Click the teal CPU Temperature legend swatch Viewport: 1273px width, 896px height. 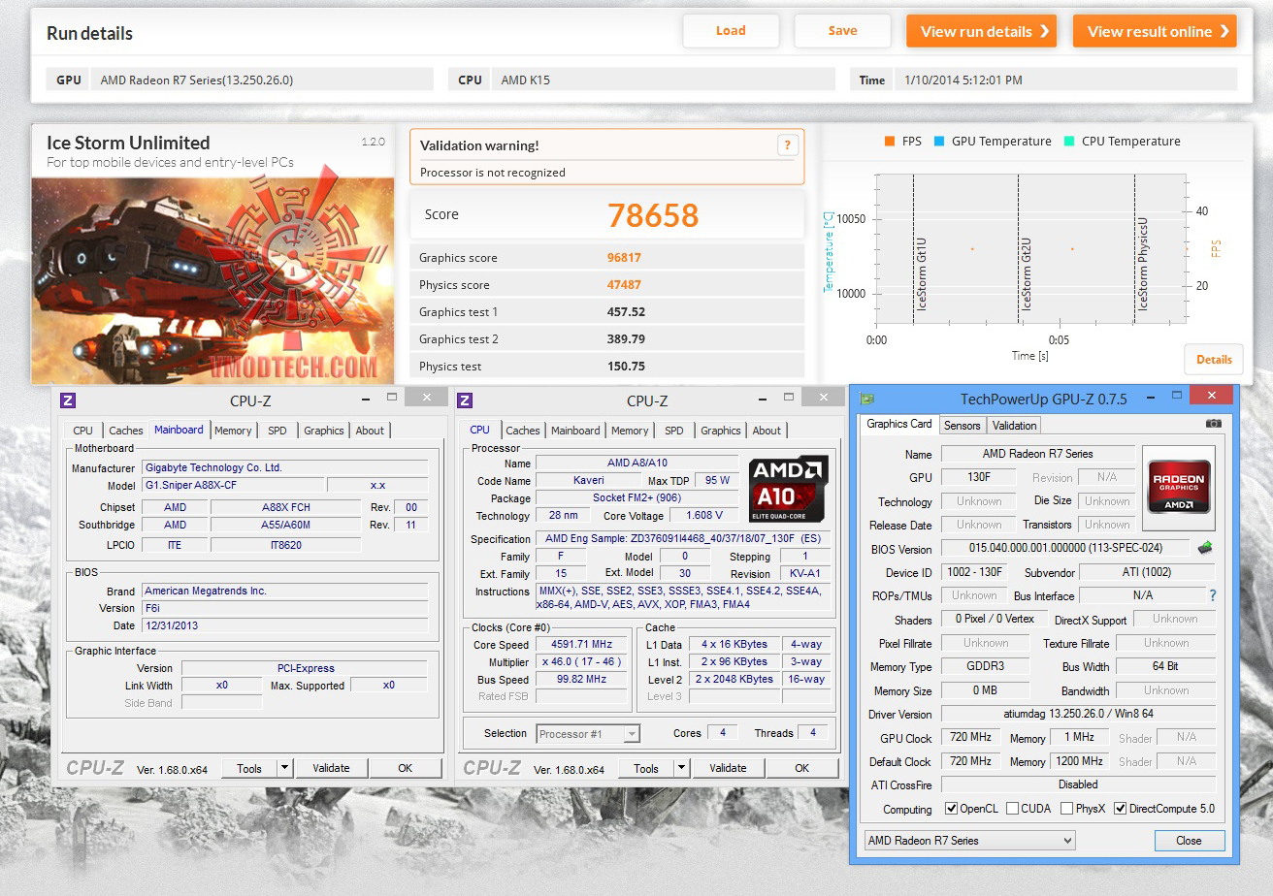[x=1069, y=142]
